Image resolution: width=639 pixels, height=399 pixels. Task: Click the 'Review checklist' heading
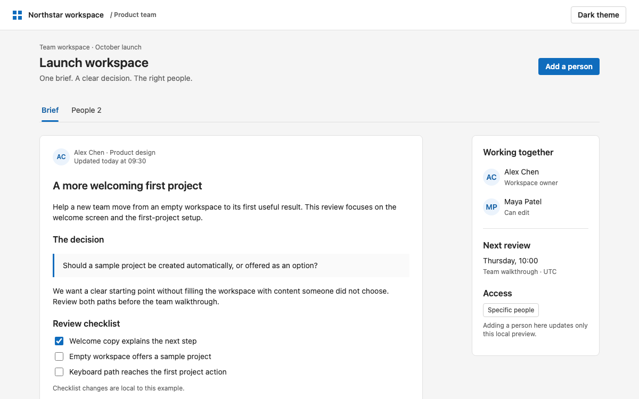point(86,324)
